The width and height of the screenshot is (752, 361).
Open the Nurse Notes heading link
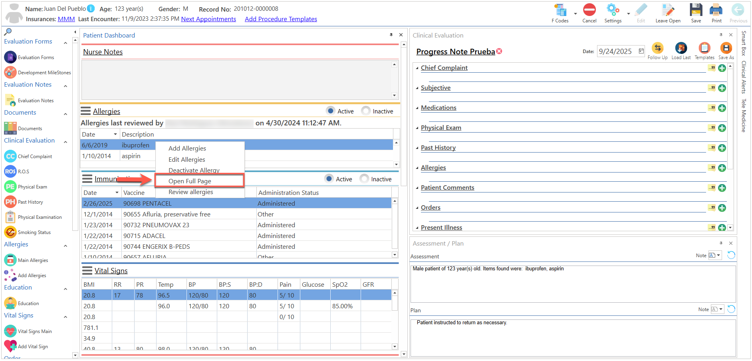pos(103,52)
